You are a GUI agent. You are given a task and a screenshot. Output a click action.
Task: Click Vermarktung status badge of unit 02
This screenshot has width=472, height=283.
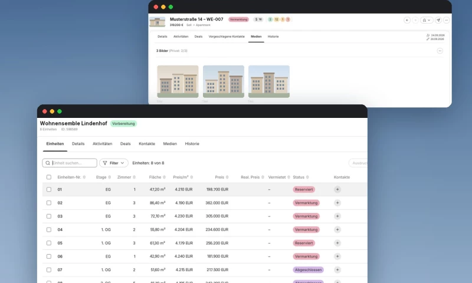(306, 203)
